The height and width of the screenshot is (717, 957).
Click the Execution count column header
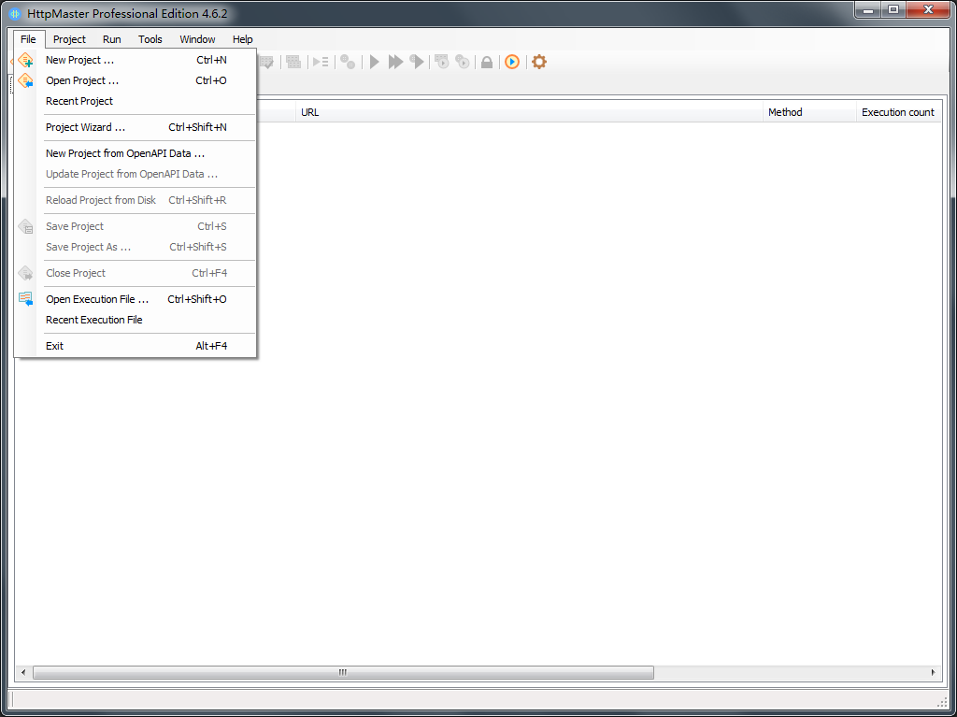(898, 112)
